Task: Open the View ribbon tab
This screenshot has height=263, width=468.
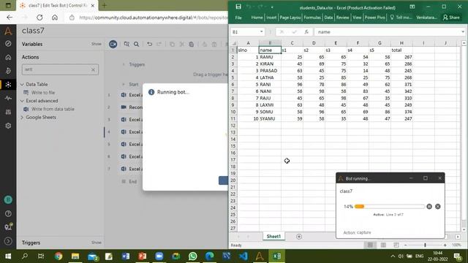Action: [357, 18]
